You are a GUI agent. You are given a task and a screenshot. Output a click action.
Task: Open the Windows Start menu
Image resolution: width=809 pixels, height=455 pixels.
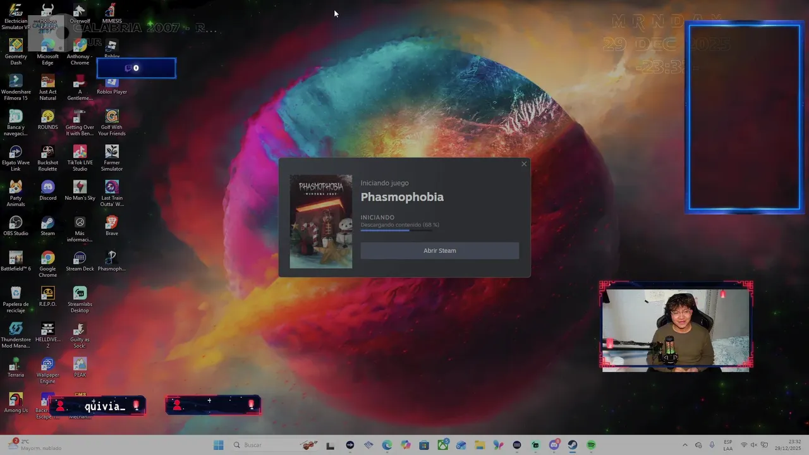click(219, 445)
